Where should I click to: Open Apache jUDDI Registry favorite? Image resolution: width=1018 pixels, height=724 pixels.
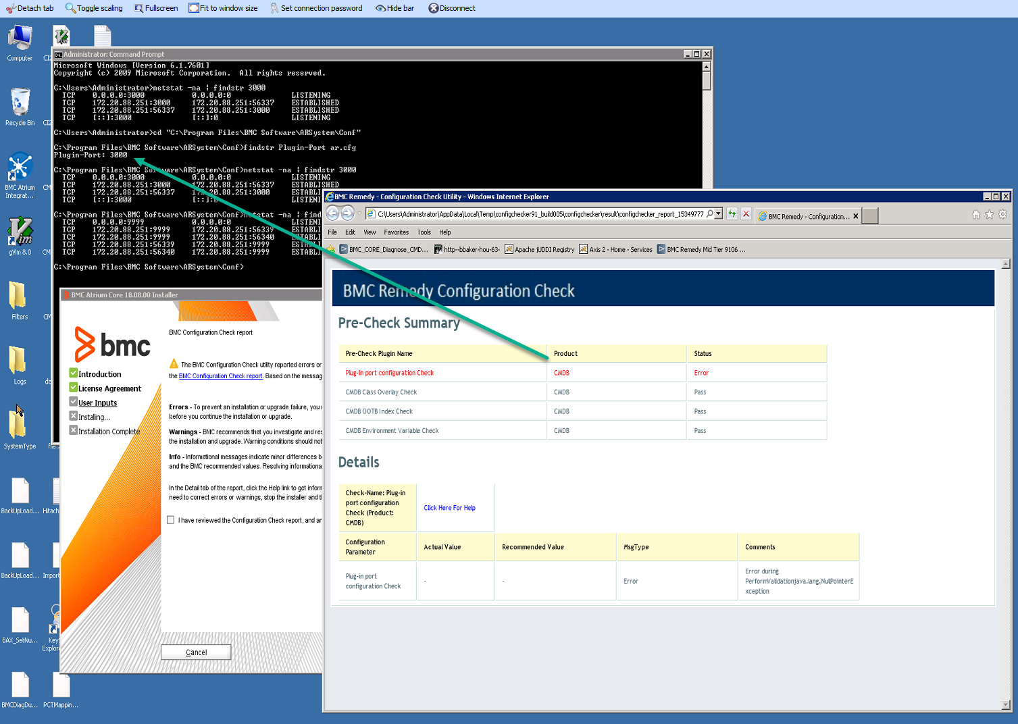[539, 249]
